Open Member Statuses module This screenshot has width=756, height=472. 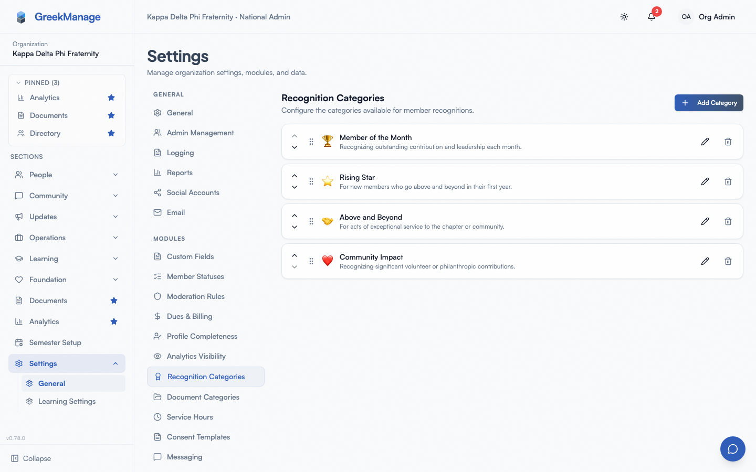click(x=206, y=276)
